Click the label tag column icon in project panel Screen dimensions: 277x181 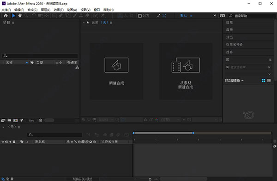[x=32, y=62]
